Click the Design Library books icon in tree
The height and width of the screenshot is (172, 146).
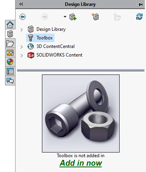click(31, 29)
